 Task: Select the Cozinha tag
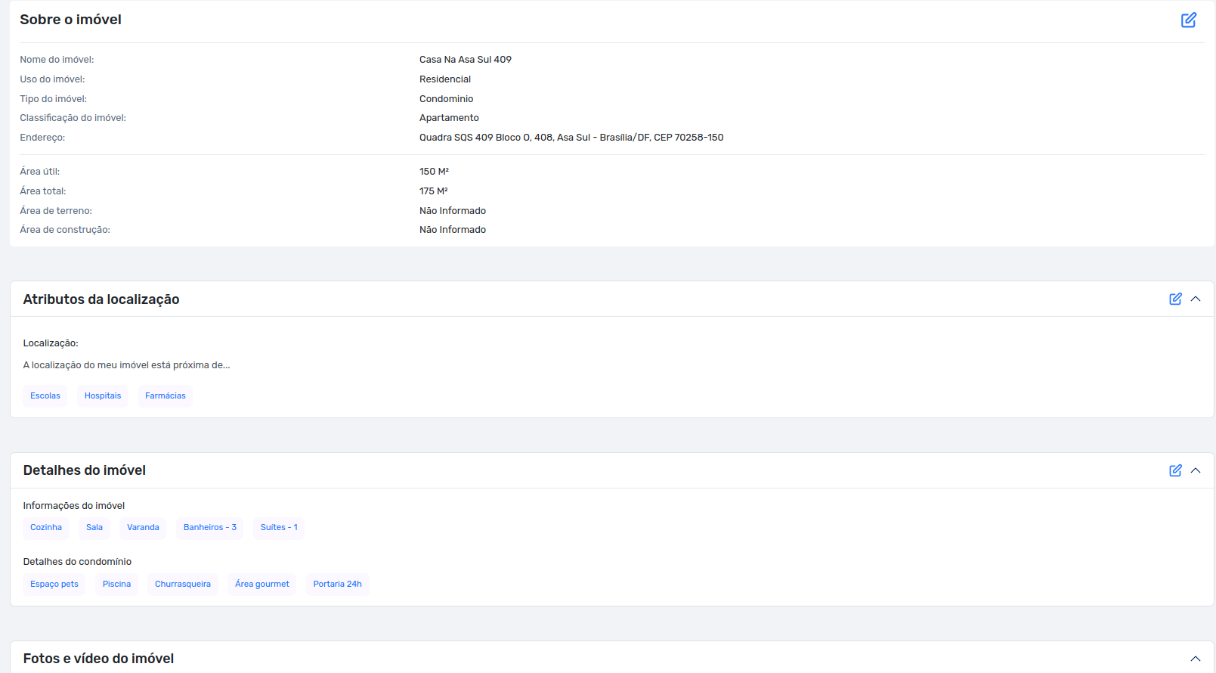(x=46, y=528)
